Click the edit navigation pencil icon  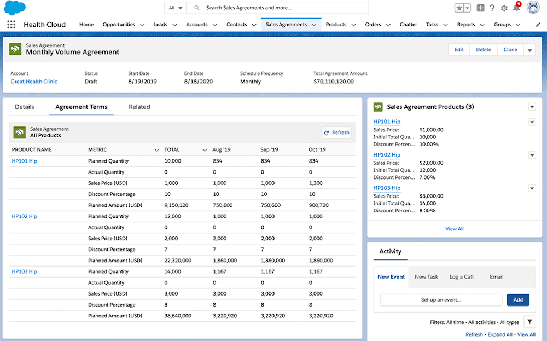(537, 25)
